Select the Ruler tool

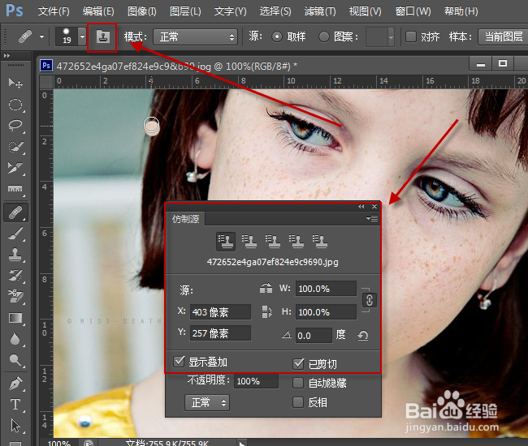(x=15, y=189)
